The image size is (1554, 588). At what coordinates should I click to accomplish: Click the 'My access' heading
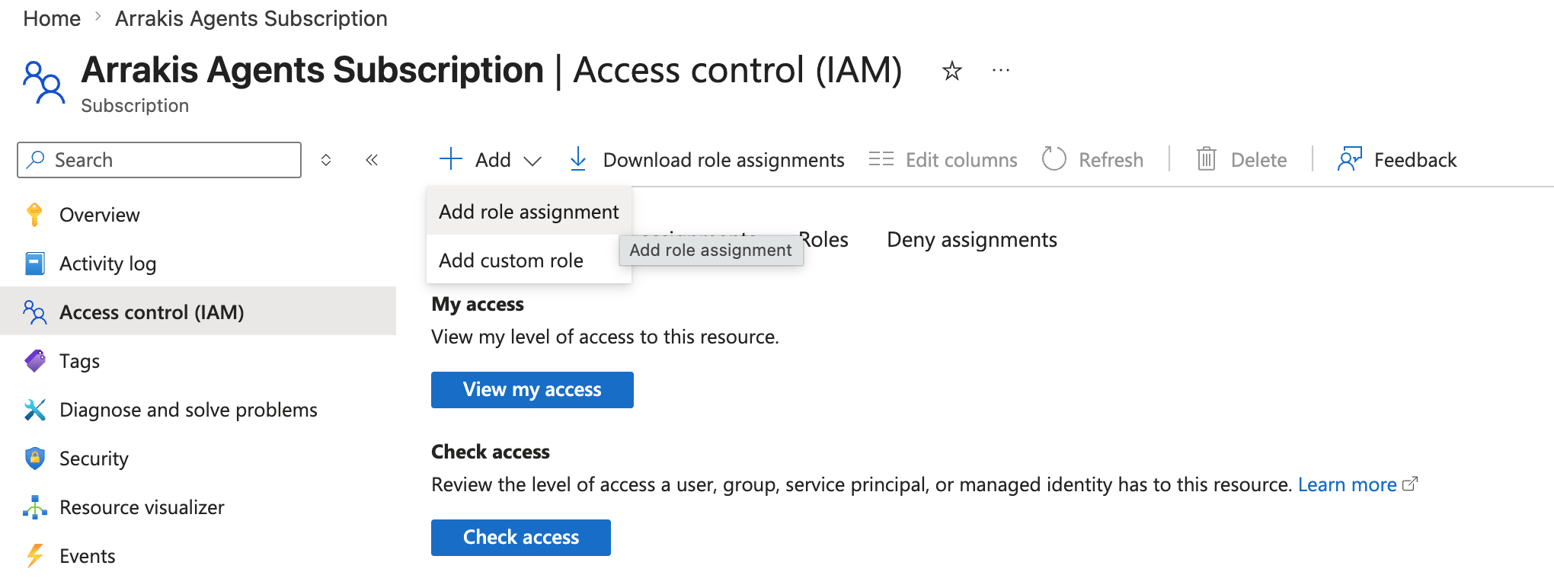coord(478,305)
